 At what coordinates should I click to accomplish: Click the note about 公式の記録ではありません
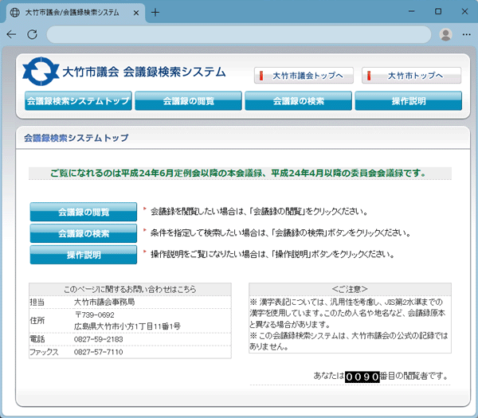click(349, 342)
